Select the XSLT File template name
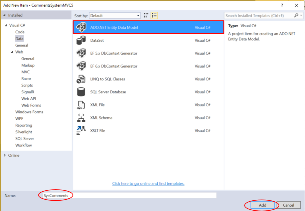Viewport: 305px width, 211px height. pos(98,131)
